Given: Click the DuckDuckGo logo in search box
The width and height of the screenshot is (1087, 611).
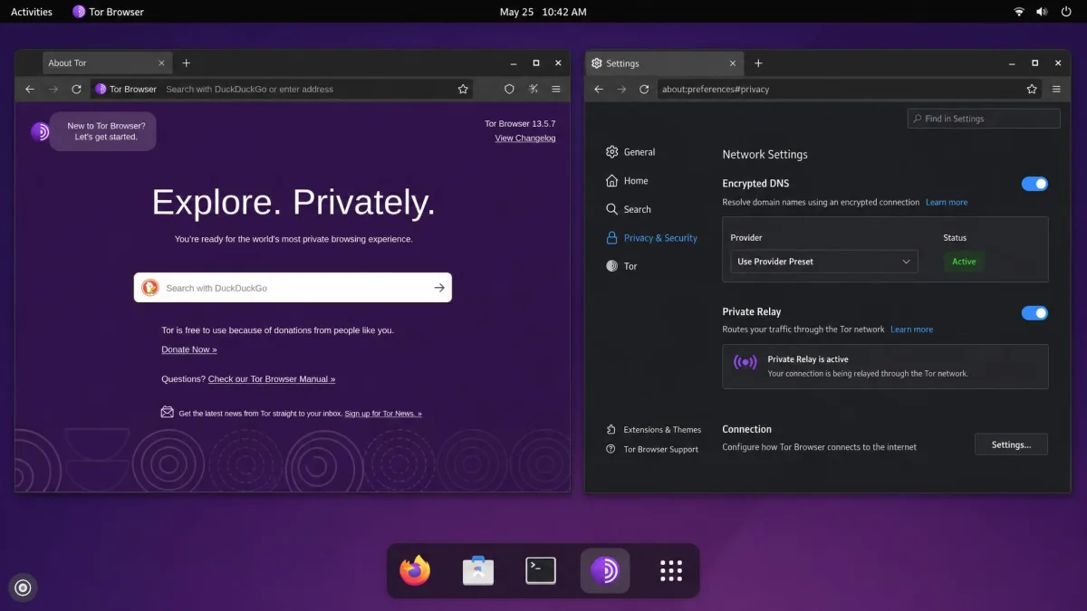Looking at the screenshot, I should tap(150, 287).
